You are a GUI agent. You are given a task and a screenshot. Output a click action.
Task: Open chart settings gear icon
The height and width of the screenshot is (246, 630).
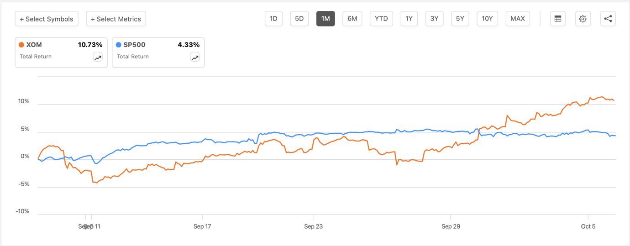coord(583,19)
